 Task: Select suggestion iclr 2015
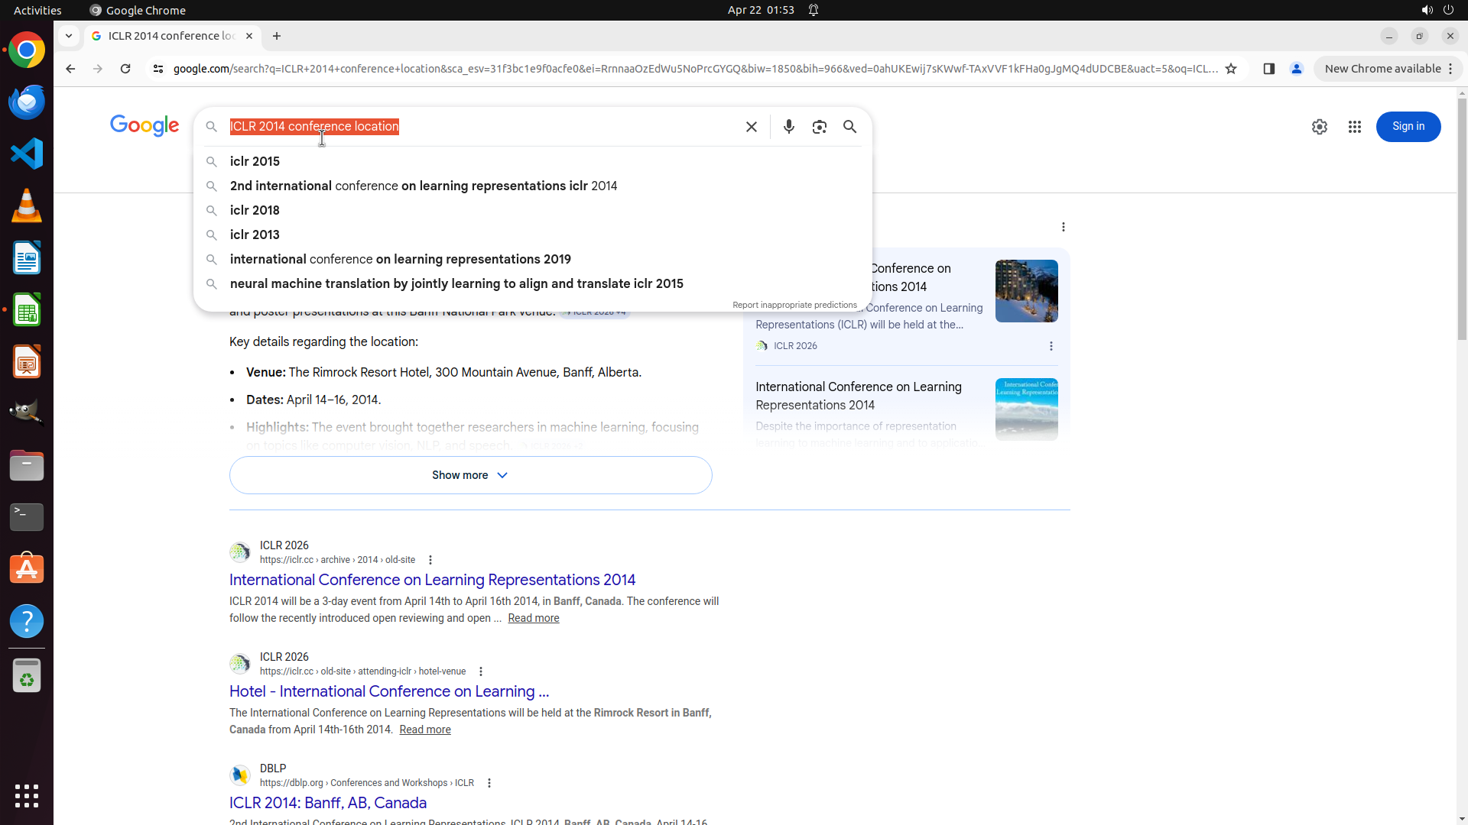(255, 162)
